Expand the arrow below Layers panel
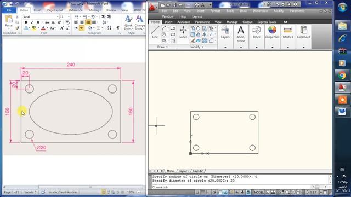 coord(225,47)
